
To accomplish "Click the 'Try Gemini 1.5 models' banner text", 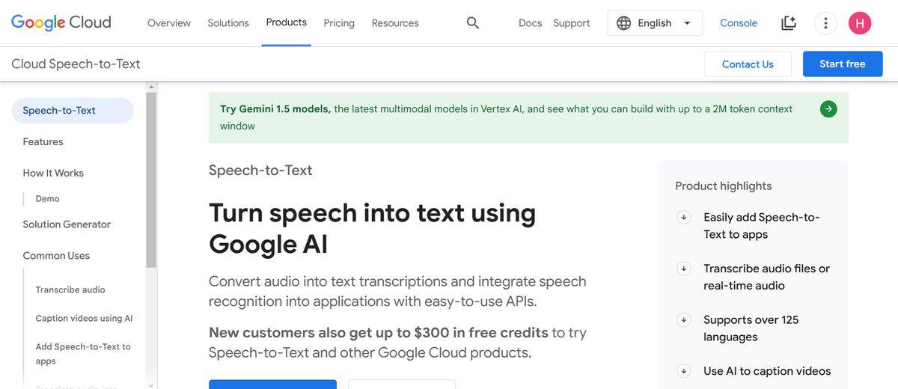I will tap(506, 117).
